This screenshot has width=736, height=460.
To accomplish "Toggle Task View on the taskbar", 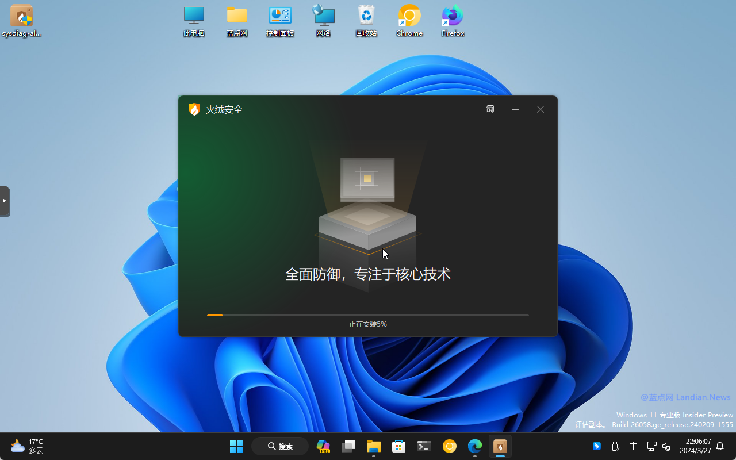I will click(x=348, y=446).
